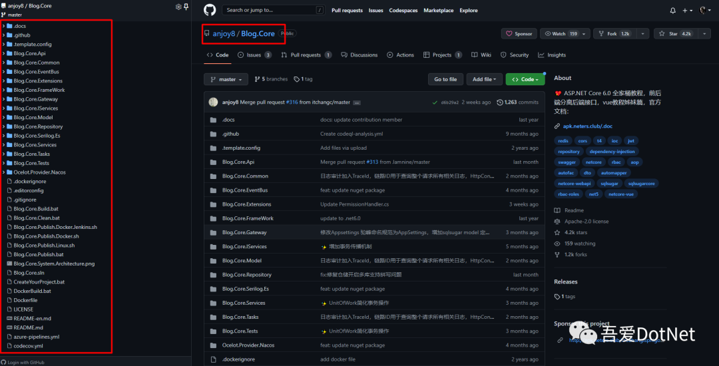This screenshot has width=719, height=366.
Task: Open the Readme link in About
Action: (x=574, y=211)
